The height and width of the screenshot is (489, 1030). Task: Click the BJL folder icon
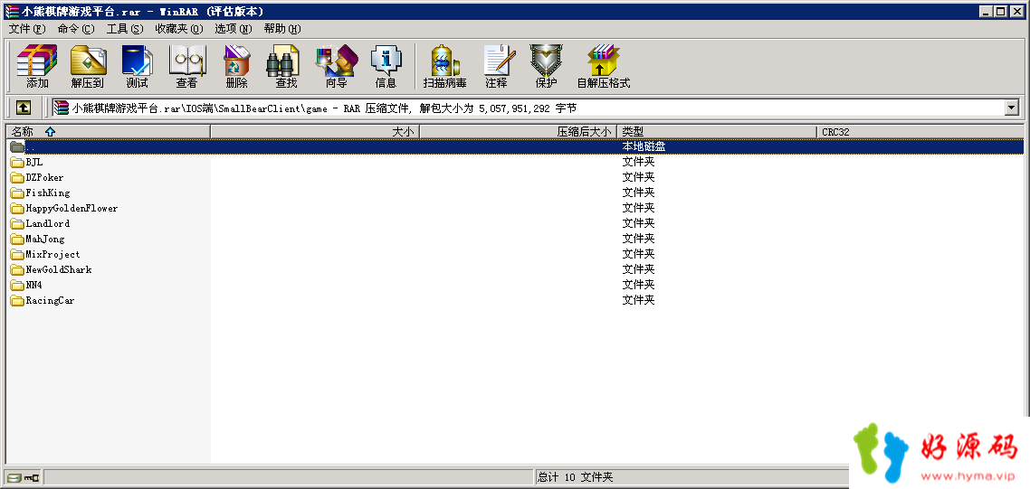click(x=17, y=162)
